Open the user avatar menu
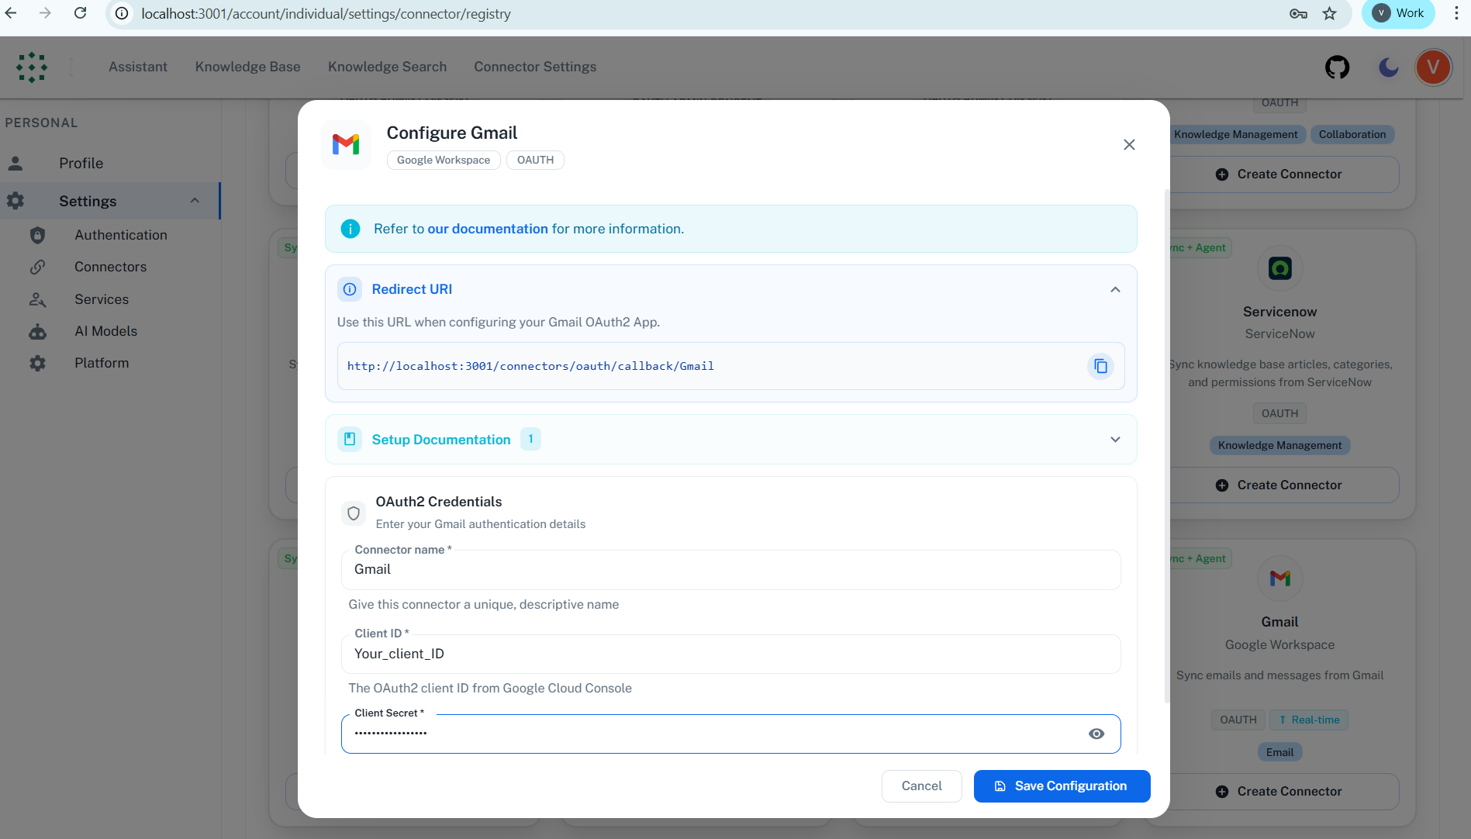The height and width of the screenshot is (839, 1471). (x=1433, y=67)
